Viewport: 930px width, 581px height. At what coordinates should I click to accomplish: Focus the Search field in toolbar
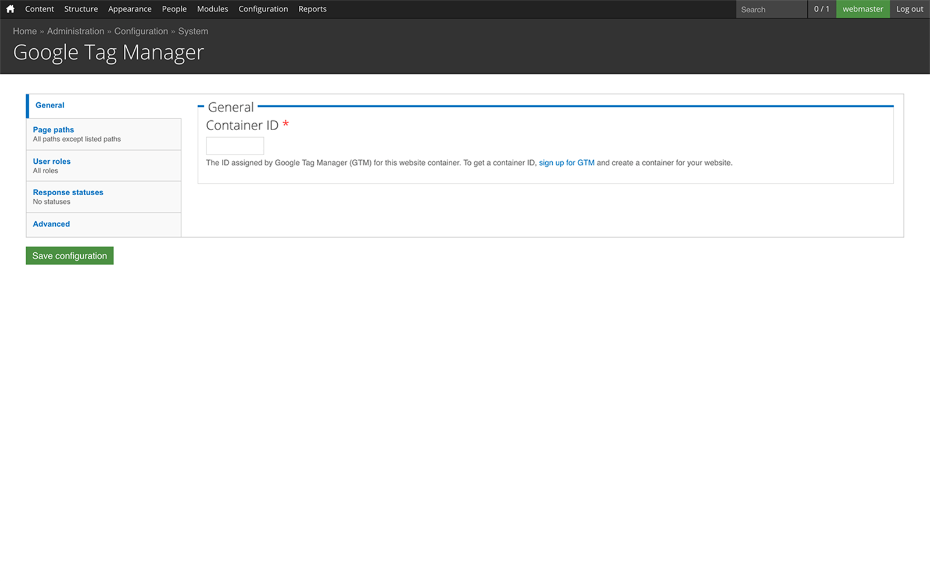click(x=771, y=9)
